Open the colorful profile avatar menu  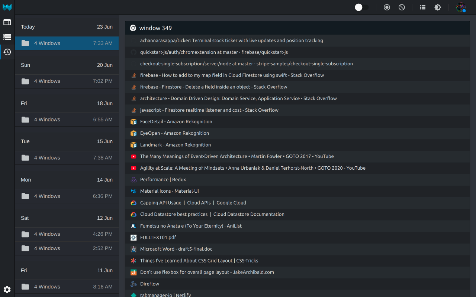click(461, 7)
